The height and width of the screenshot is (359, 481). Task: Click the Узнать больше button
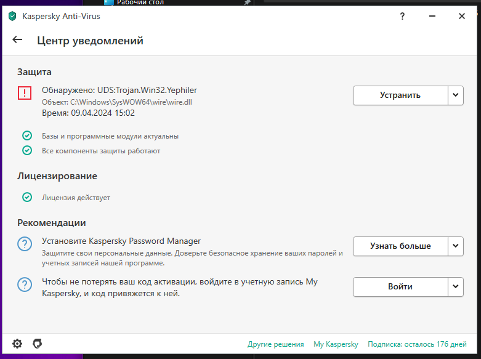(x=400, y=246)
